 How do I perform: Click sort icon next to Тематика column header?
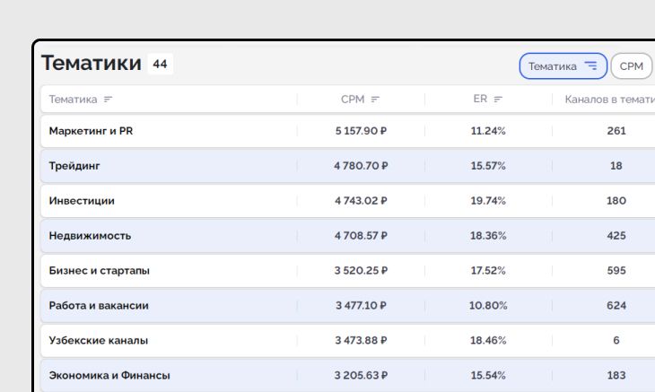[x=109, y=100]
